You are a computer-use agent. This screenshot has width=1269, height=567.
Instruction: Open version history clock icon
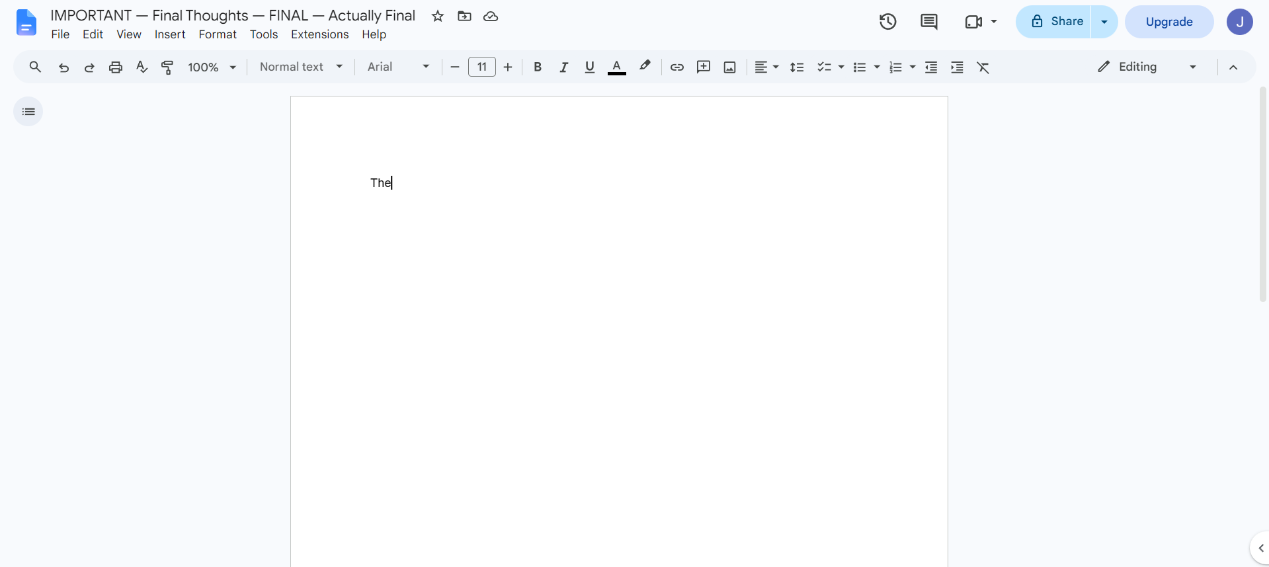pyautogui.click(x=887, y=22)
